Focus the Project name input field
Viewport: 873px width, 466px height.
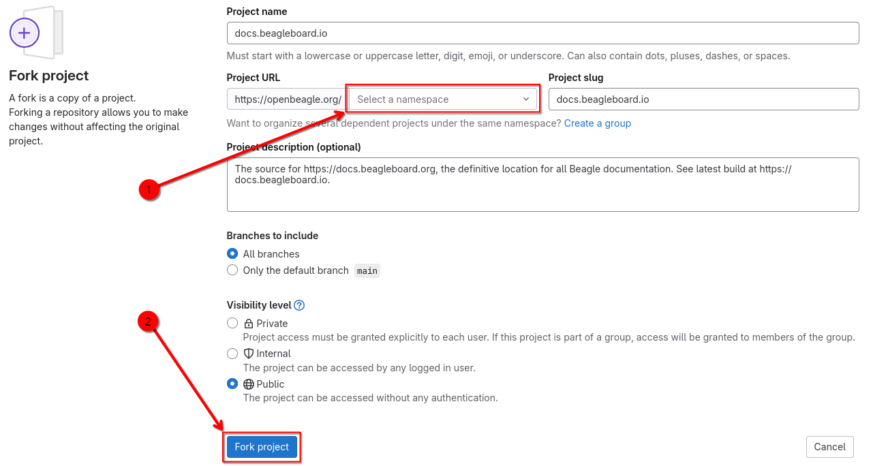pos(542,33)
